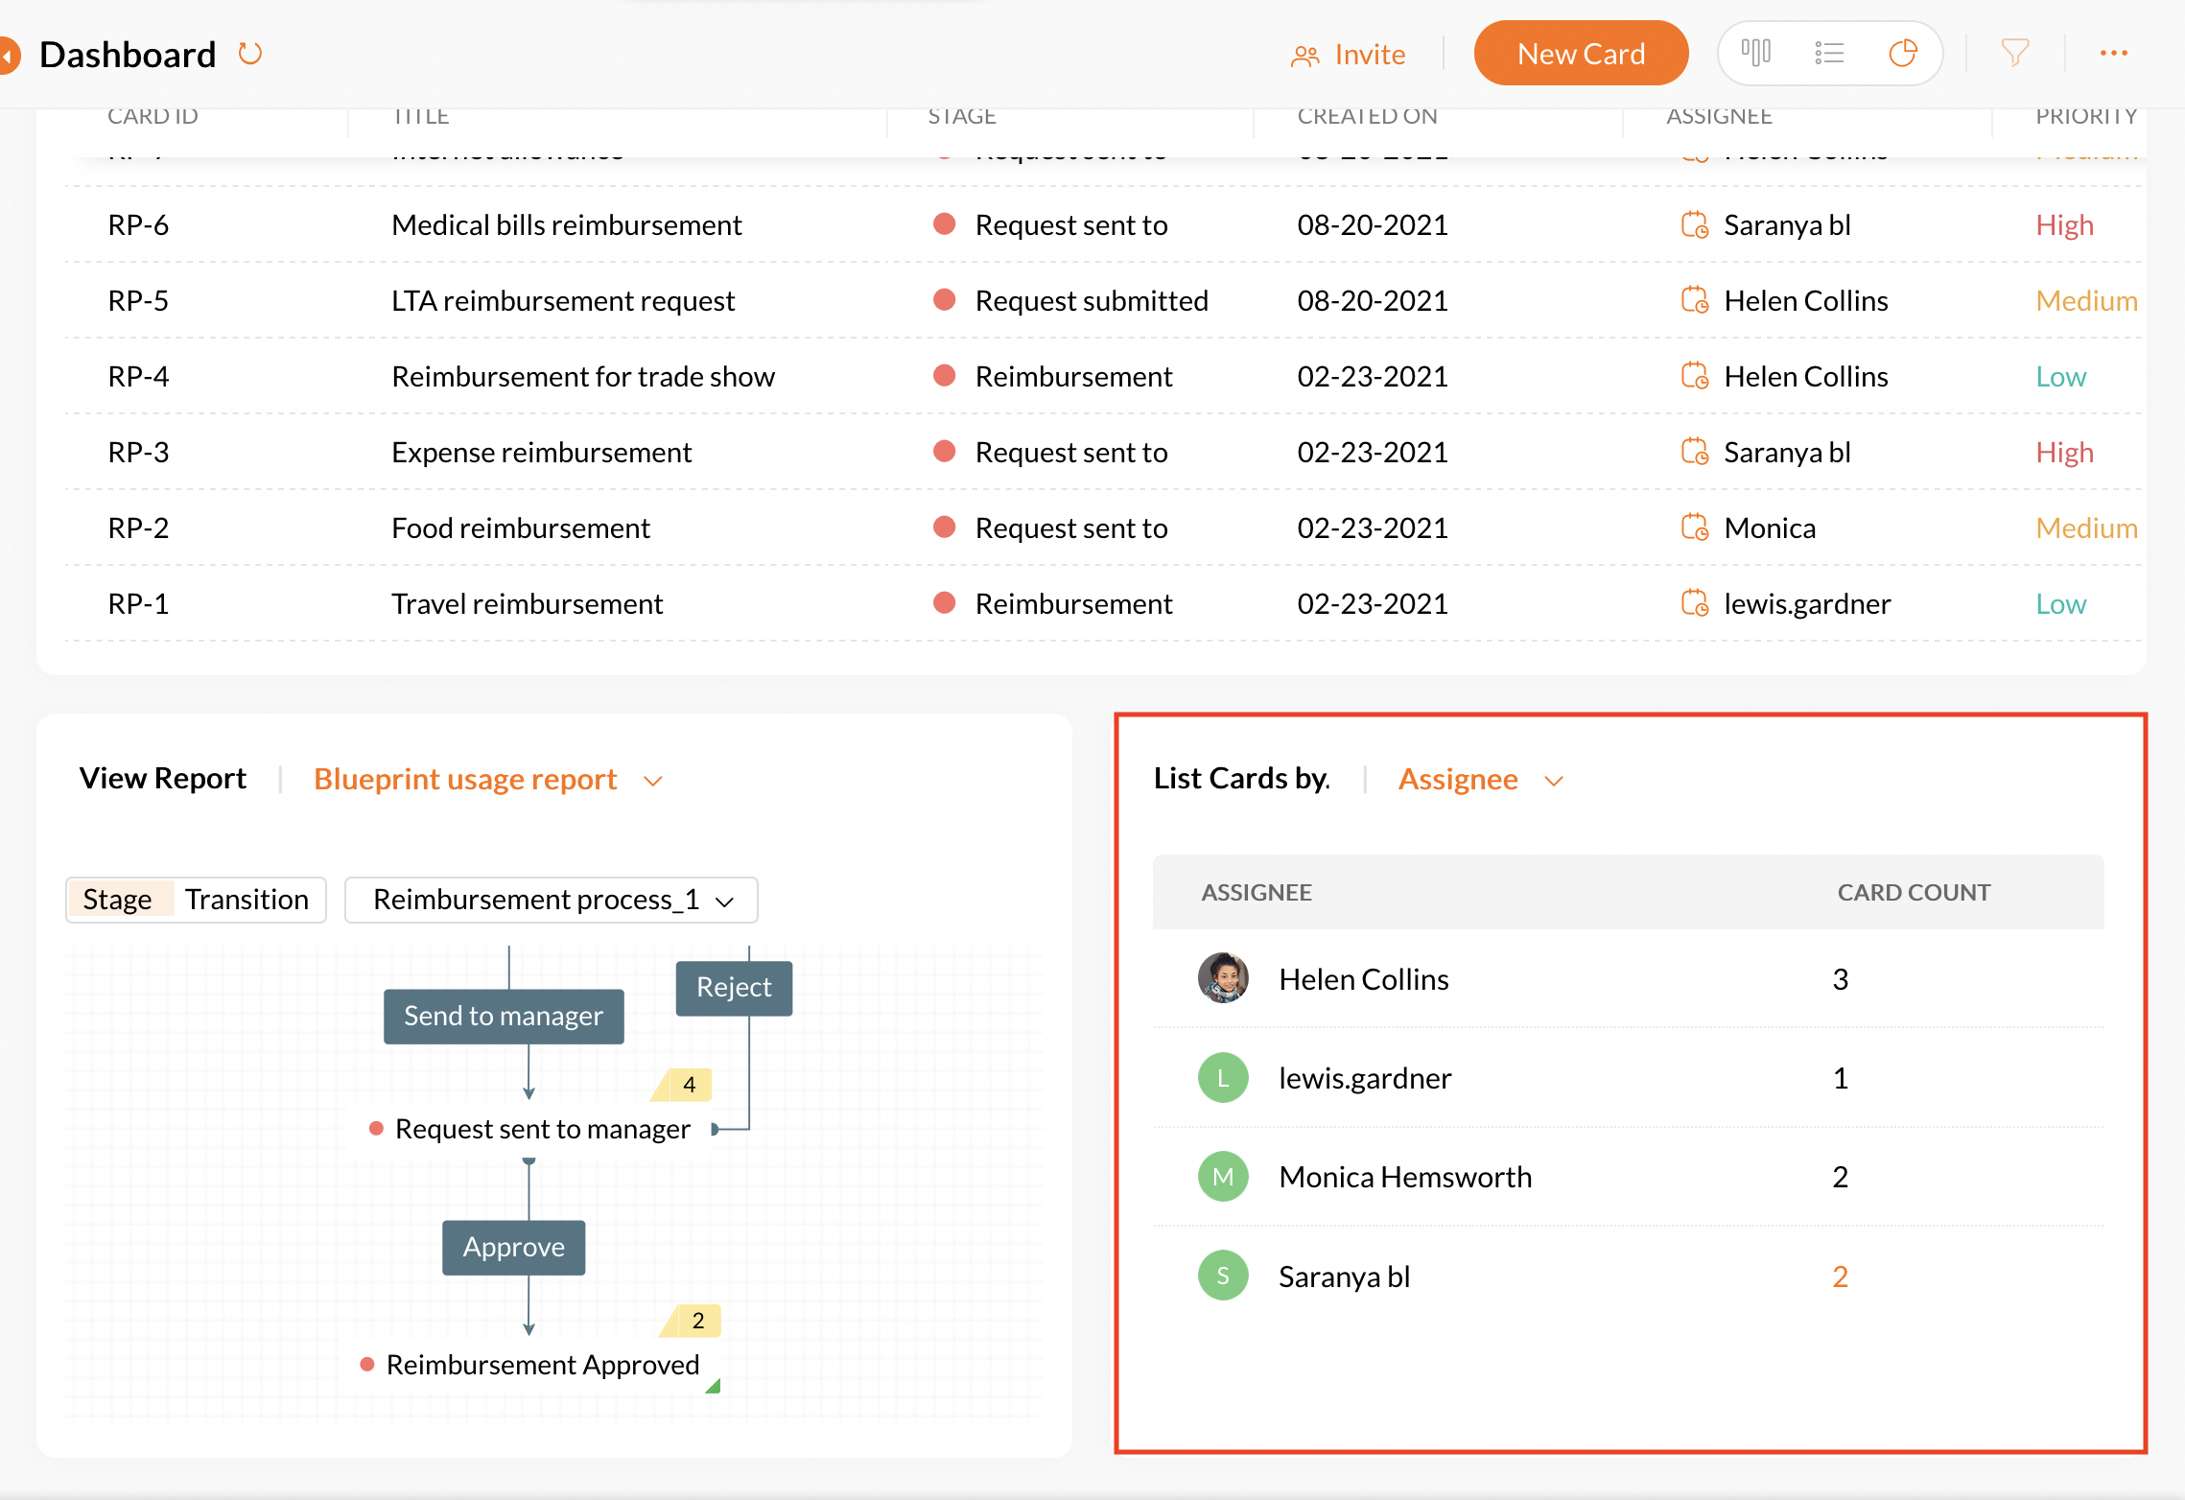
Task: Switch to the list view icon
Action: click(1829, 53)
